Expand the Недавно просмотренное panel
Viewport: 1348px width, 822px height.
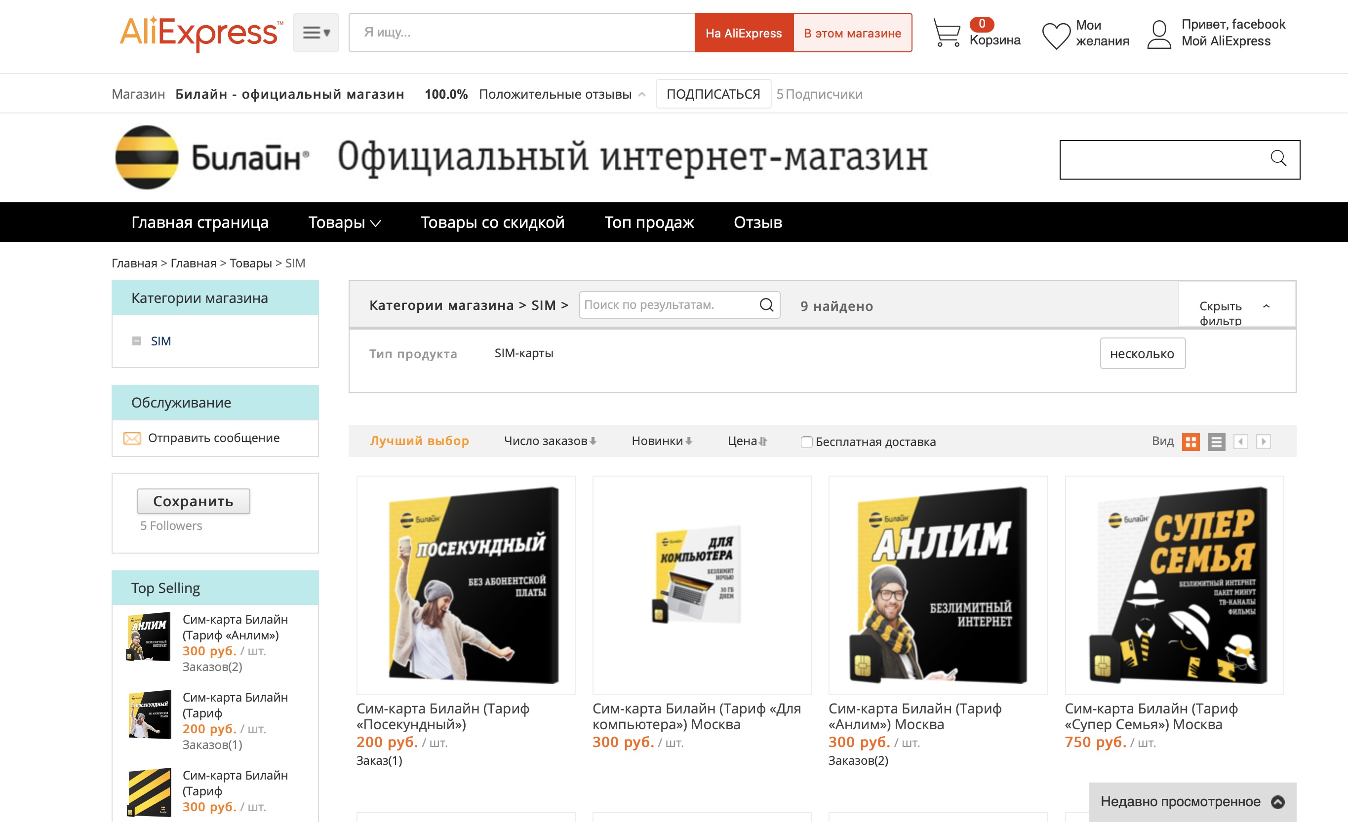point(1278,802)
